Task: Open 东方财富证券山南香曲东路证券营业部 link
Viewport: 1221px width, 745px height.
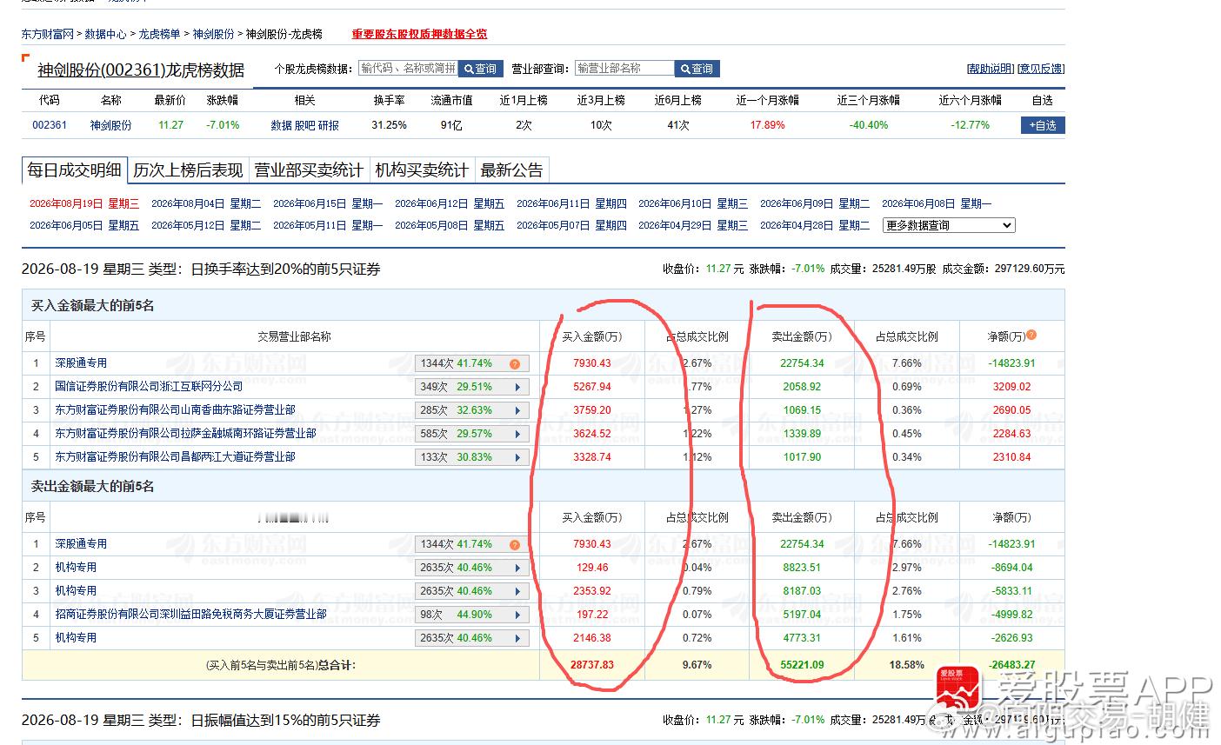Action: pyautogui.click(x=175, y=409)
